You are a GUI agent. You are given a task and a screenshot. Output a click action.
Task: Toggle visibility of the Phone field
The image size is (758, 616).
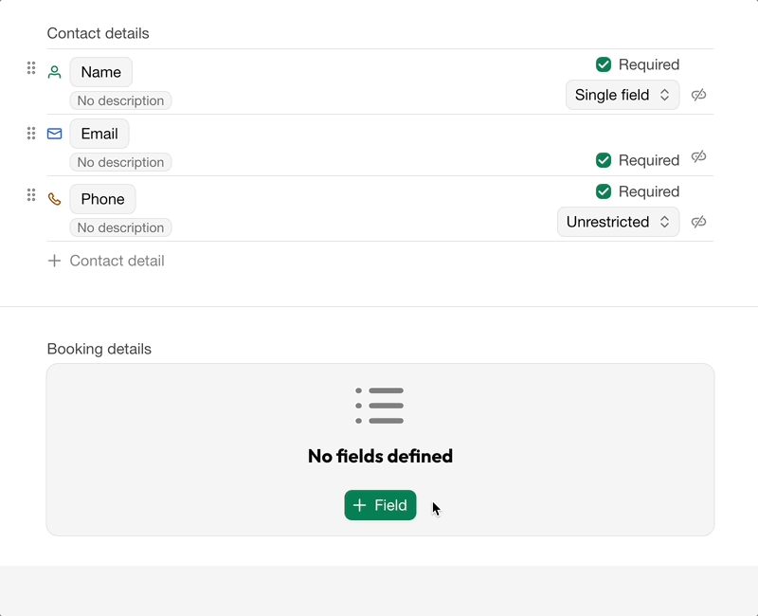tap(698, 222)
